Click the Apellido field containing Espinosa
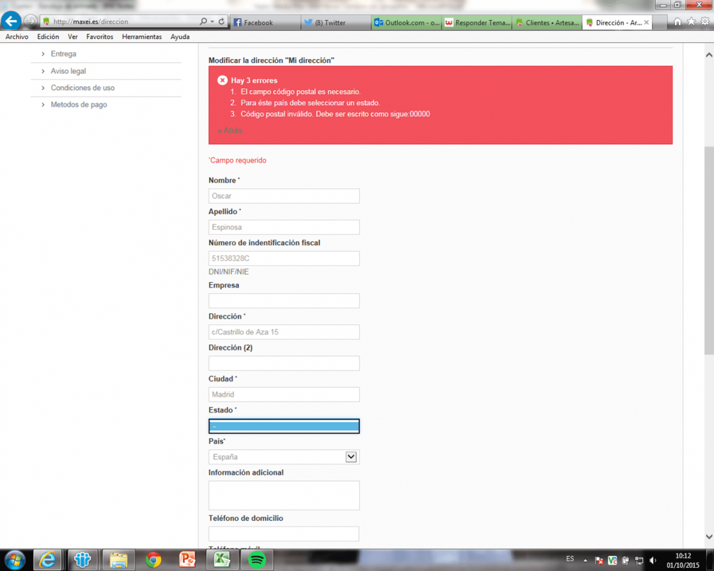This screenshot has width=714, height=571. click(284, 227)
